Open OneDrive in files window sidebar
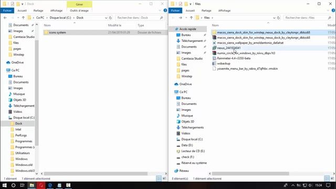 pos(185,84)
